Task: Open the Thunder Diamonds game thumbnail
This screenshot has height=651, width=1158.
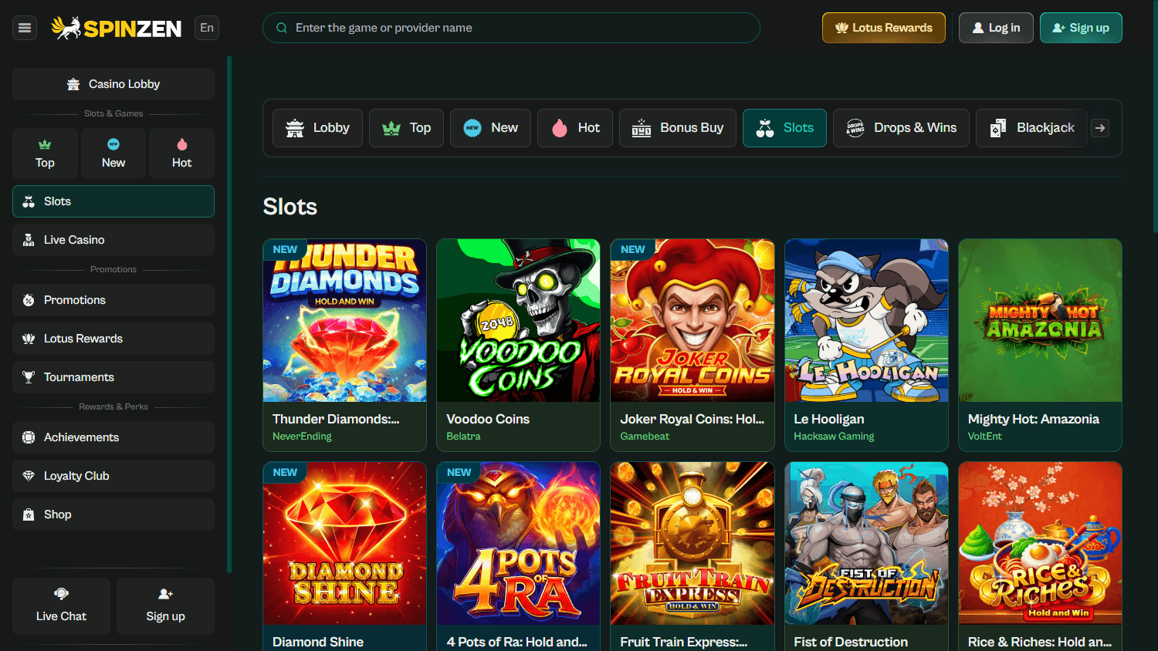Action: coord(344,320)
